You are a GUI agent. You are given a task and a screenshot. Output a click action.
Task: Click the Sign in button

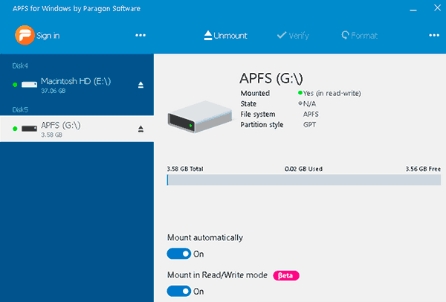pyautogui.click(x=48, y=35)
